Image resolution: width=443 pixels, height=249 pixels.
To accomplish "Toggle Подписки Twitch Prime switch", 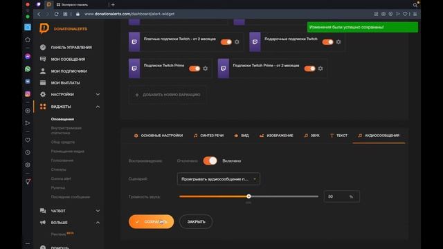I will [195, 68].
